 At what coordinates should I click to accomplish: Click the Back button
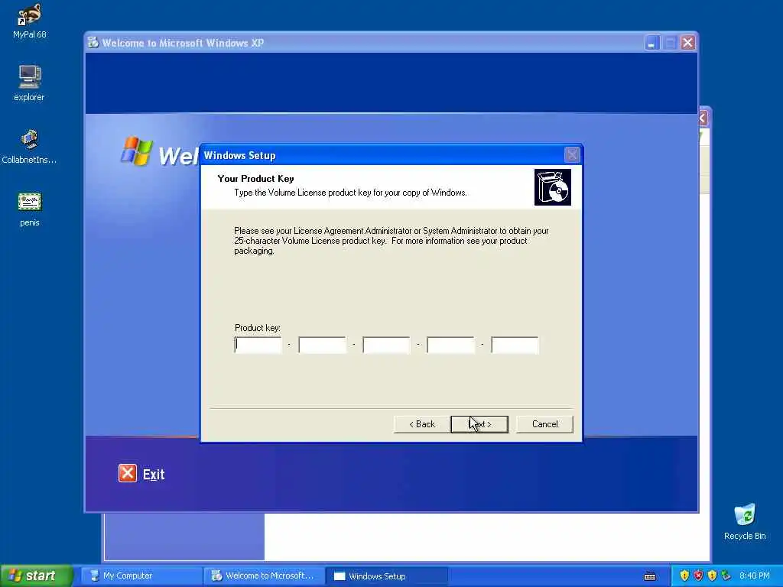(x=422, y=424)
